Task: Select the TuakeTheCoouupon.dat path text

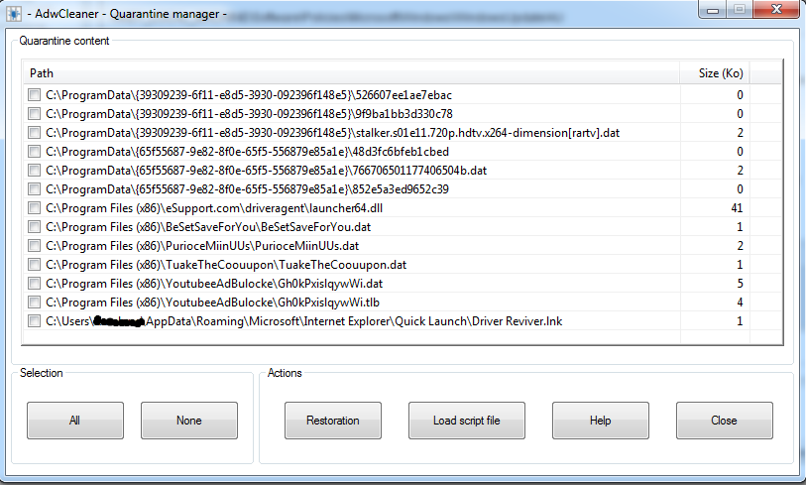Action: [226, 265]
